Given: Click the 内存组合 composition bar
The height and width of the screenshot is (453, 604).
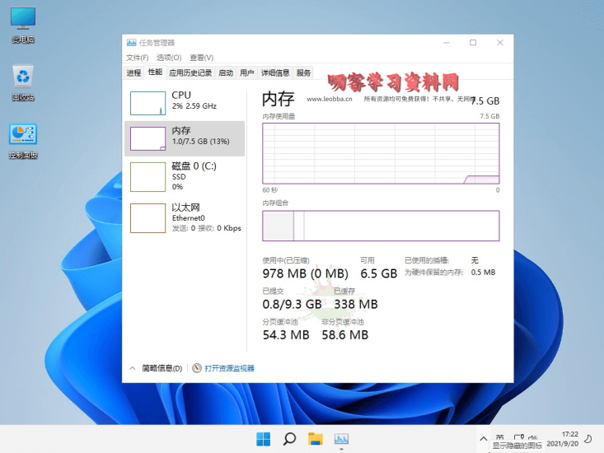Looking at the screenshot, I should coord(381,226).
